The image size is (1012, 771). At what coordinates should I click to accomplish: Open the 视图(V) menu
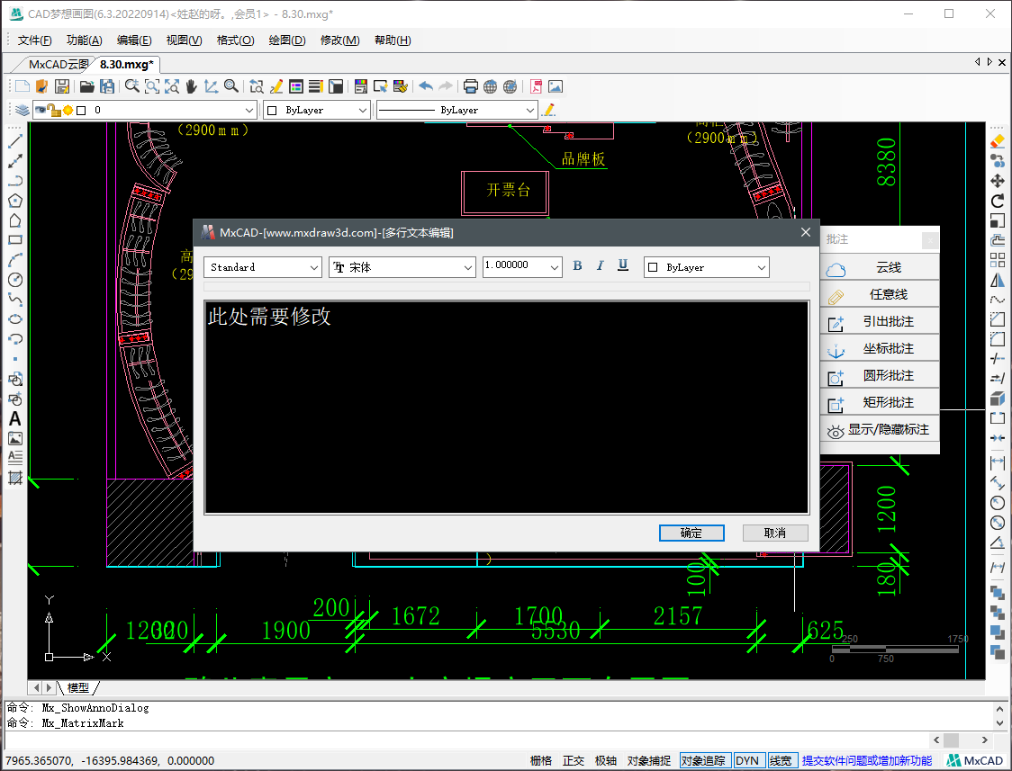click(x=184, y=40)
